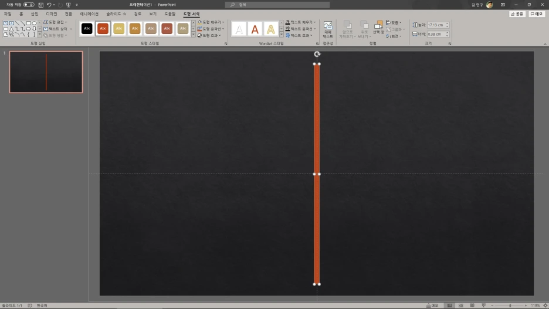The image size is (549, 309).
Task: Apply the white outline WordArt style
Action: pyautogui.click(x=239, y=29)
